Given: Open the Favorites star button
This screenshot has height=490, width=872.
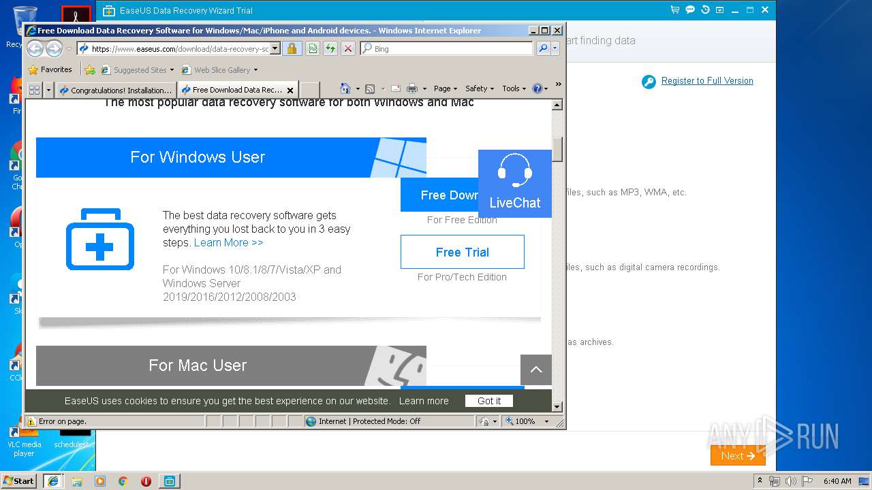Looking at the screenshot, I should [50, 69].
